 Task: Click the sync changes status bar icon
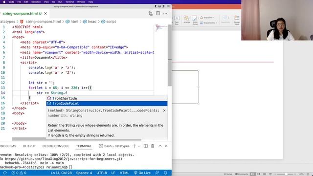click(x=5, y=173)
